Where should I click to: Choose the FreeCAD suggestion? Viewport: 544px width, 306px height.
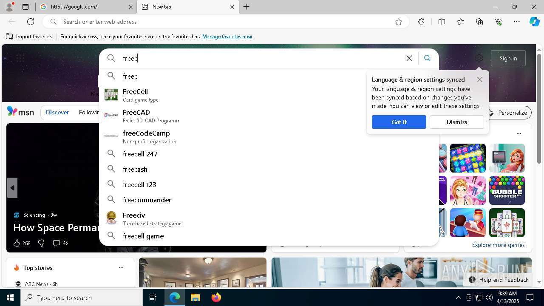[x=269, y=116]
